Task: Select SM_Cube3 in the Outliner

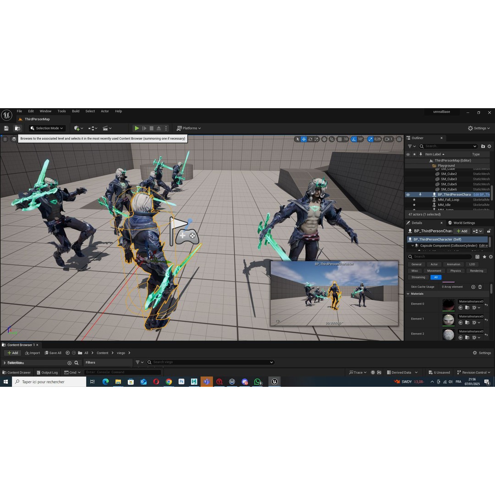Action: point(449,179)
